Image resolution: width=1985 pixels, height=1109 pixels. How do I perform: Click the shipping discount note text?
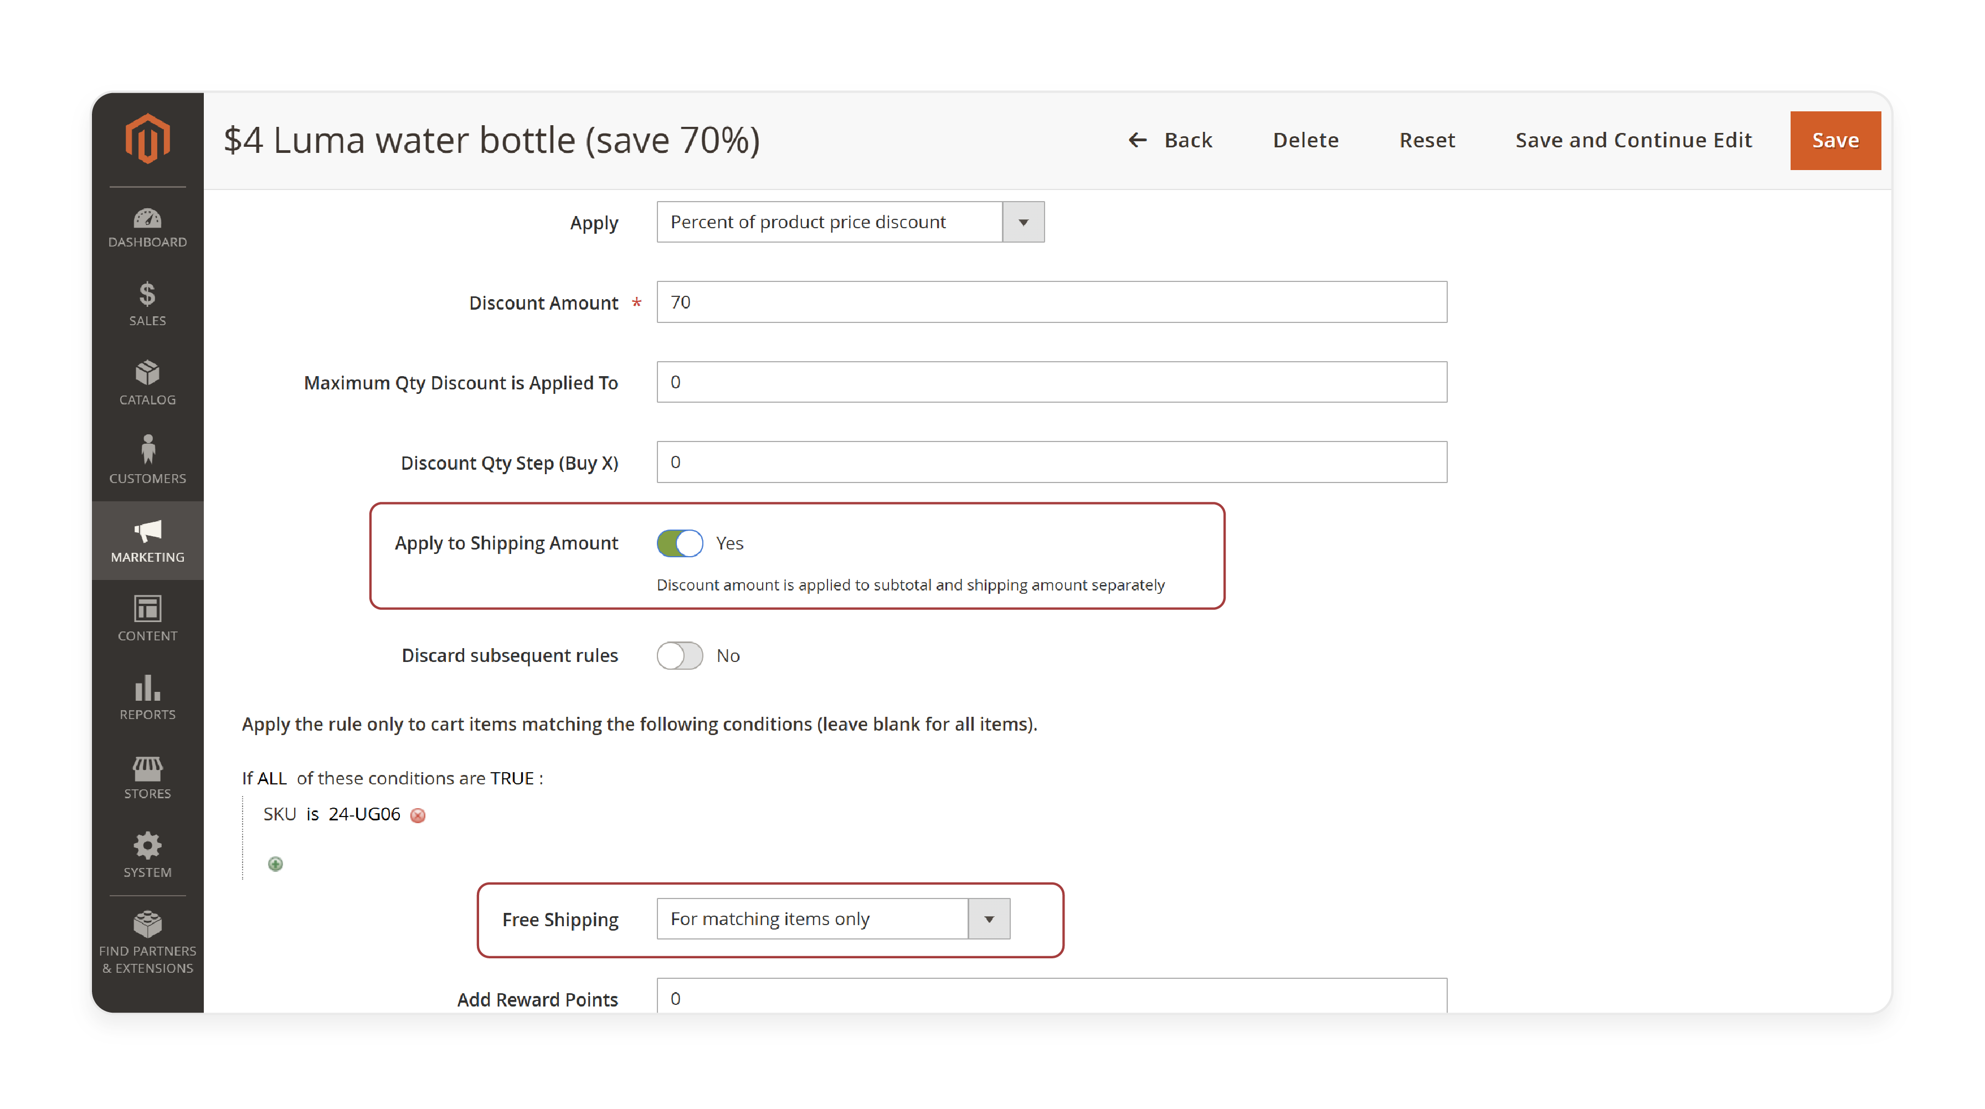(x=911, y=585)
